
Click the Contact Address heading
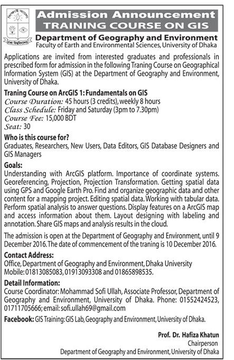point(29,255)
